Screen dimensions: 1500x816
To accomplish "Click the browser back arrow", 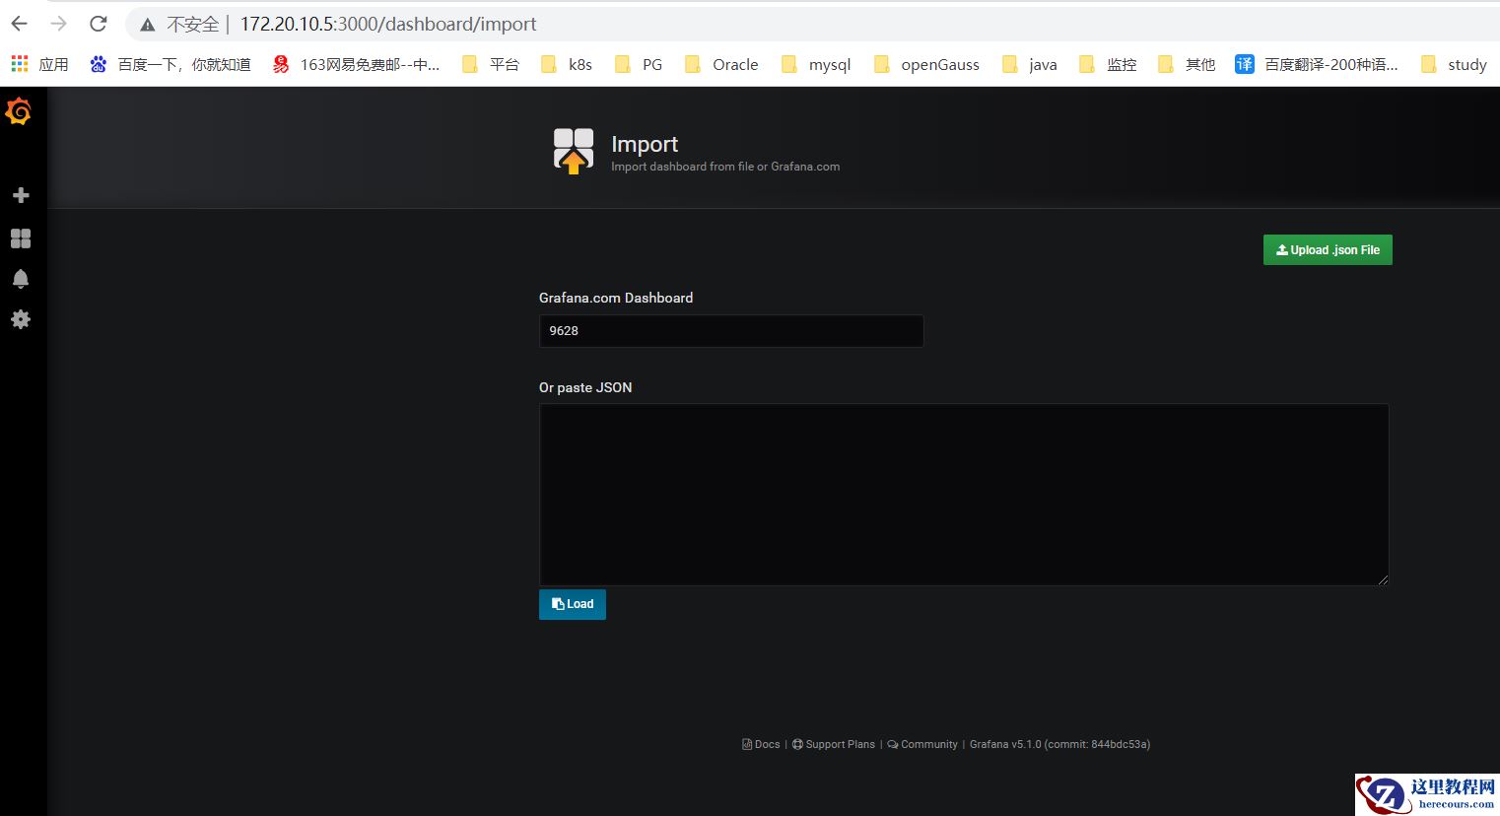I will (20, 24).
